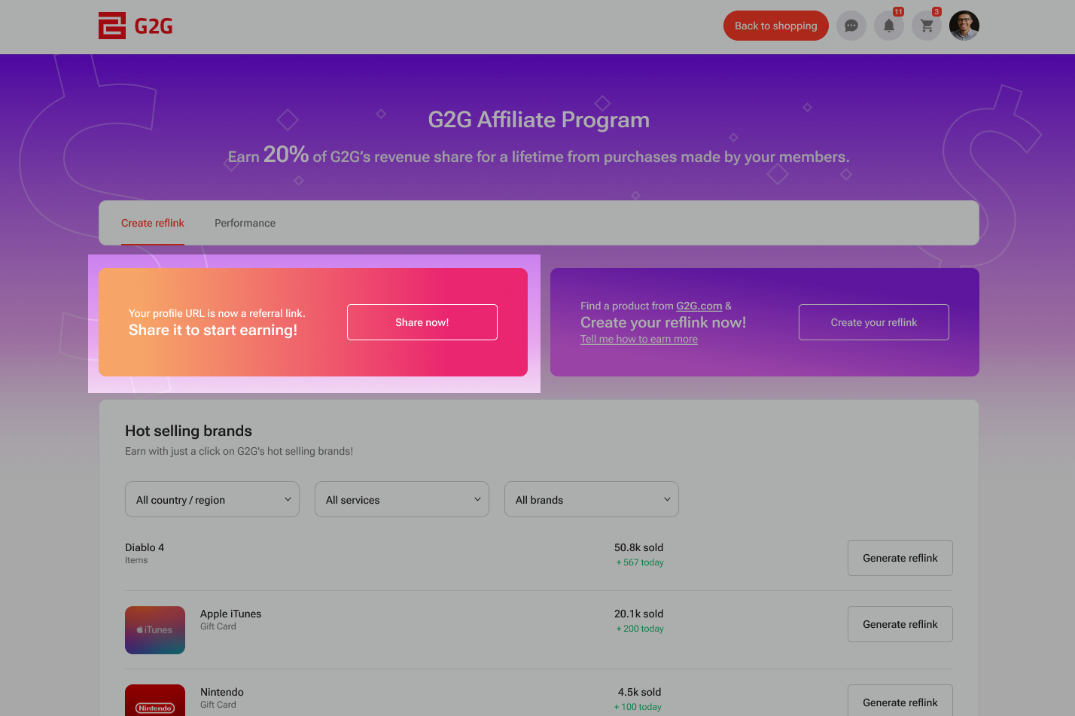
Task: Open notifications via the bell icon
Action: pos(888,25)
